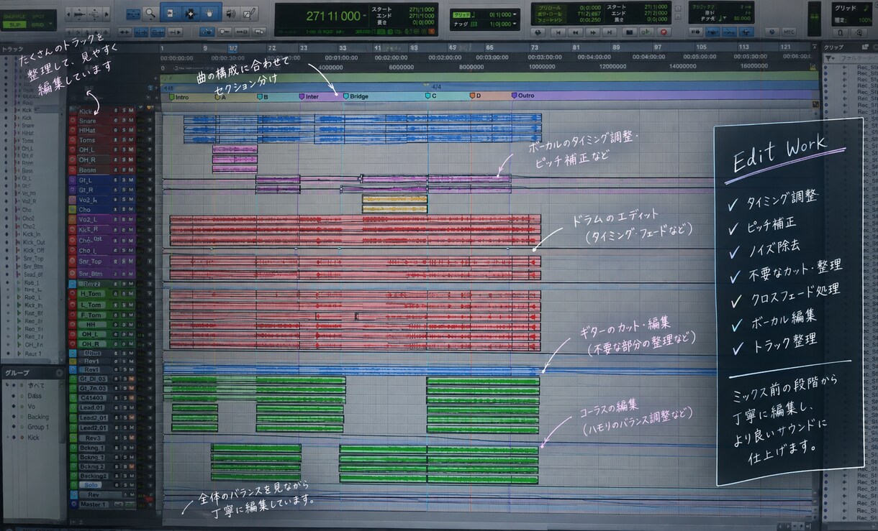The width and height of the screenshot is (878, 531).
Task: Select the Pencil tool
Action: 249,13
